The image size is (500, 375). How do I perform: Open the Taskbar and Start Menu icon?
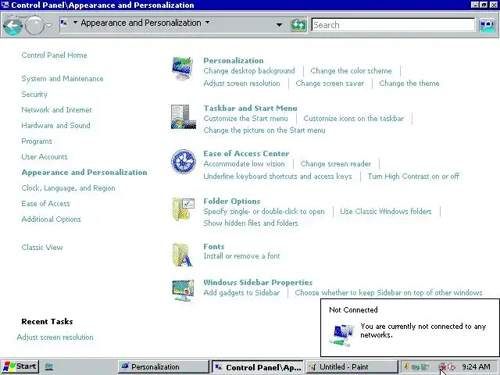point(184,116)
